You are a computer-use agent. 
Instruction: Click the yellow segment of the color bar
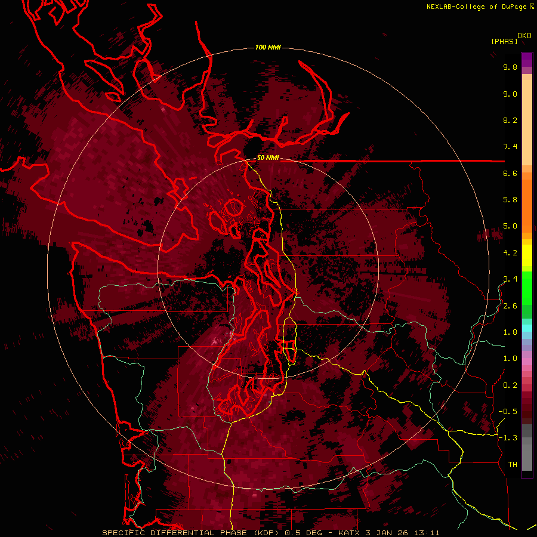[527, 255]
